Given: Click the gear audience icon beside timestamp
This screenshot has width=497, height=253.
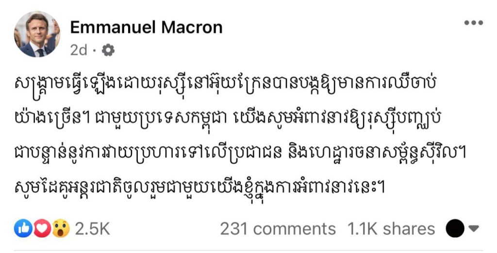Looking at the screenshot, I should tap(109, 50).
